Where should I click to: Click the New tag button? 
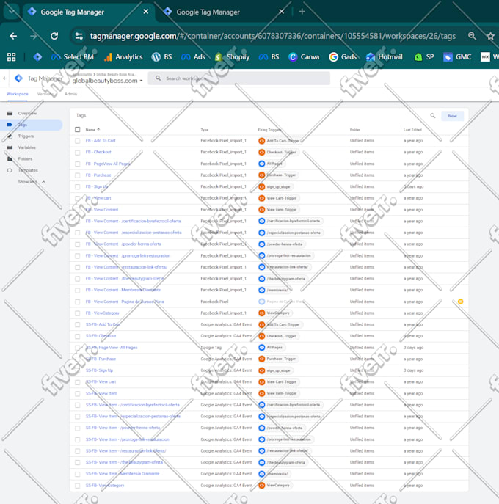pyautogui.click(x=452, y=116)
